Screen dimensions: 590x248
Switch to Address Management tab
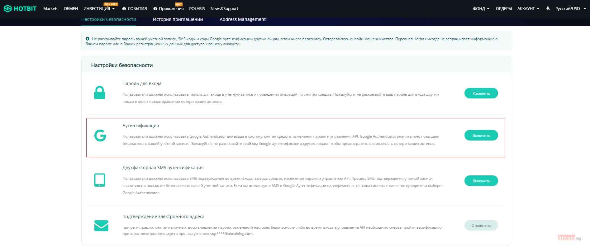click(x=243, y=19)
